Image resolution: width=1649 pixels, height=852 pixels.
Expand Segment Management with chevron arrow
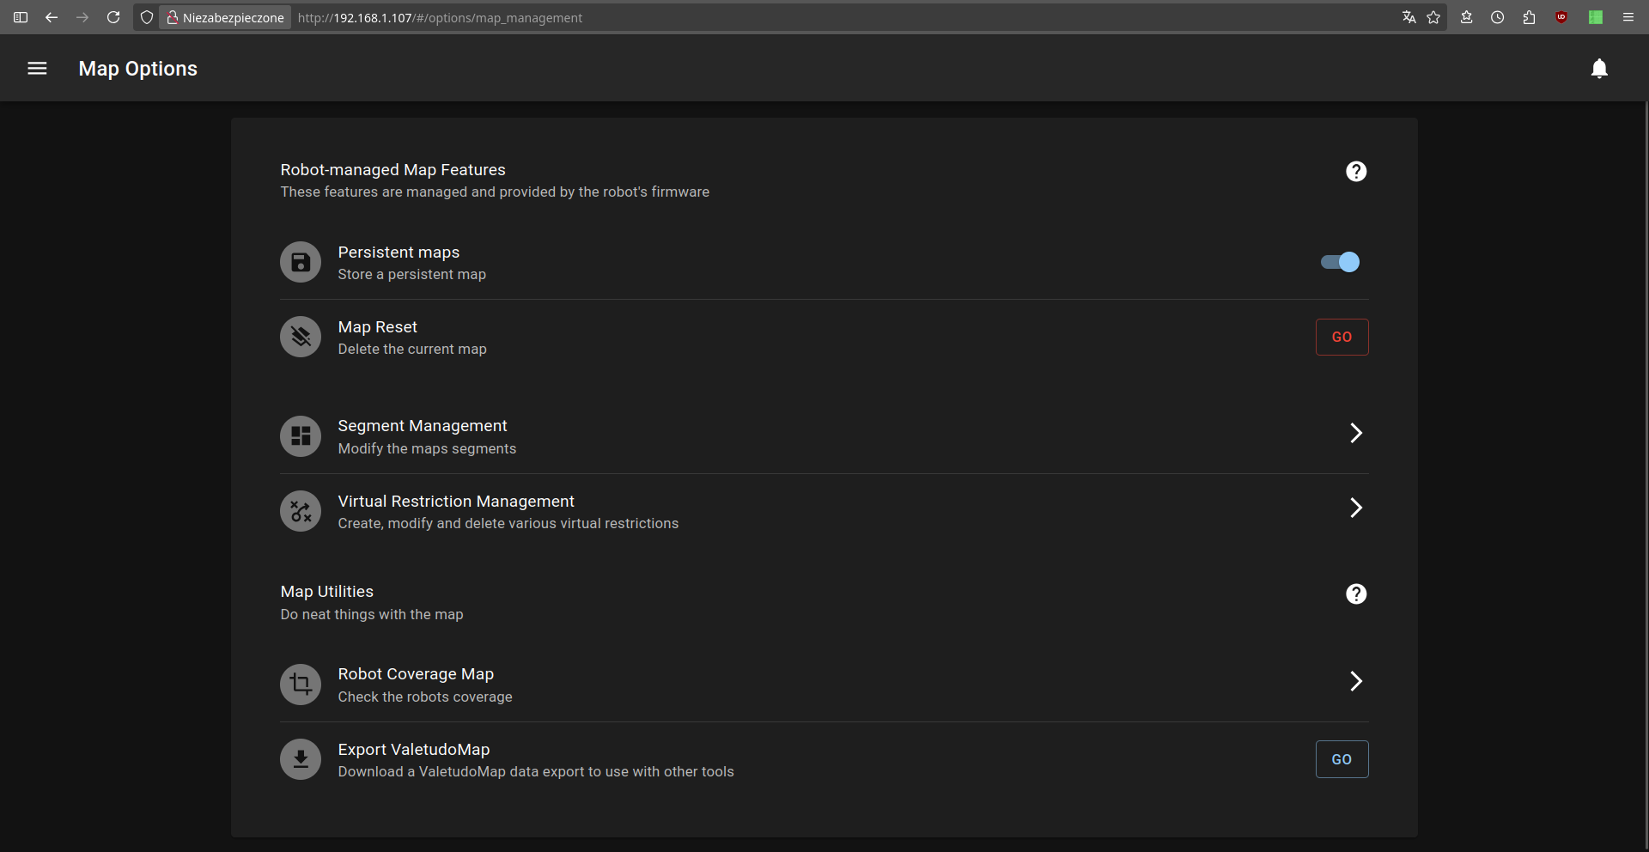coord(1355,433)
